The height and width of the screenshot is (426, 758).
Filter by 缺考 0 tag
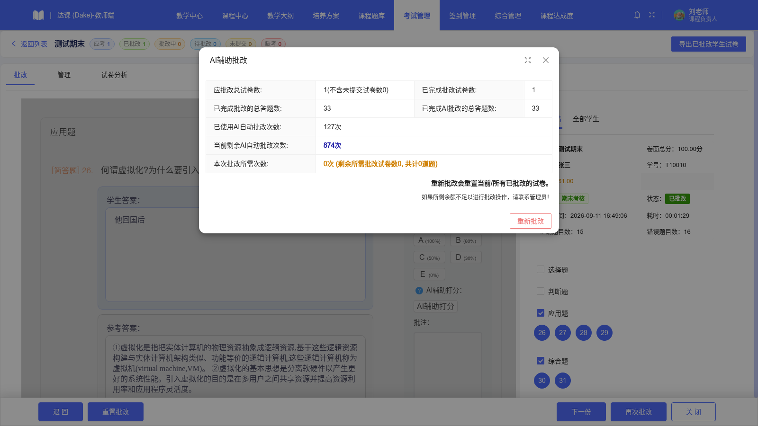pyautogui.click(x=273, y=44)
